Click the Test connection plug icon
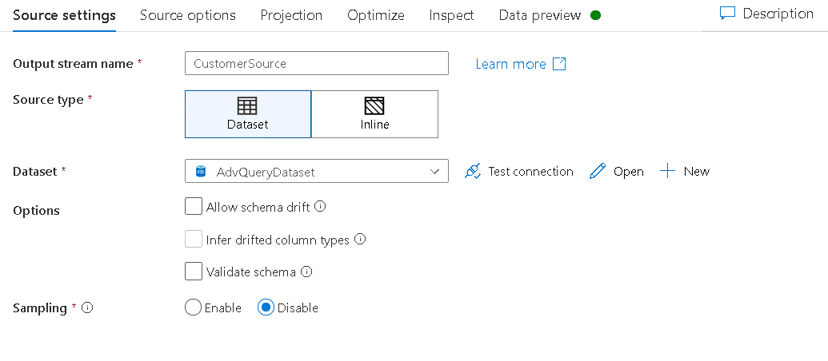This screenshot has width=828, height=361. (x=473, y=171)
